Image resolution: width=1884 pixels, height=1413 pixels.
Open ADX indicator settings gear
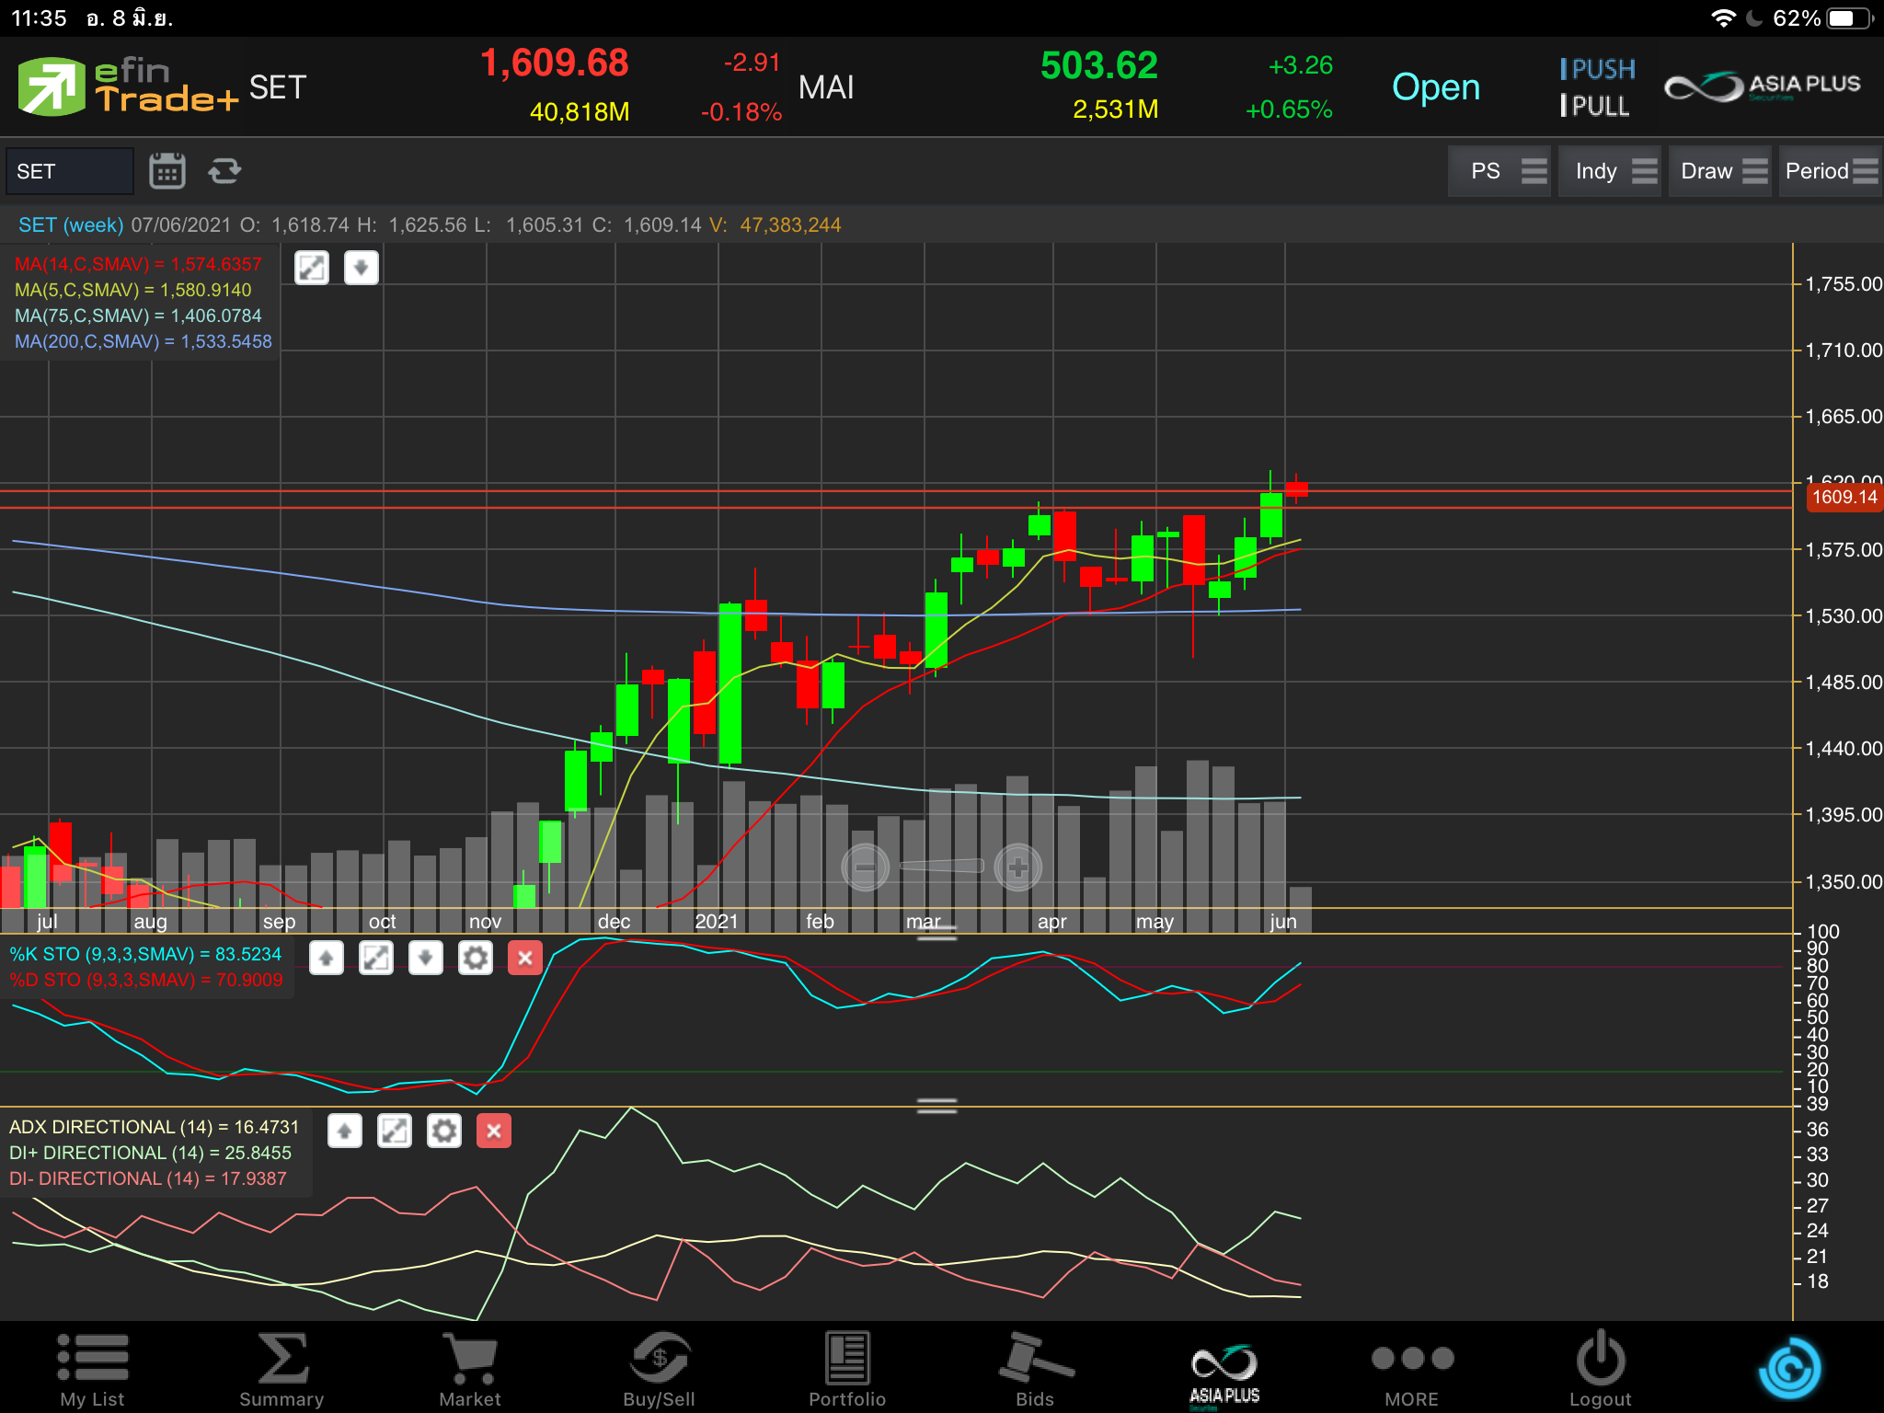[444, 1132]
